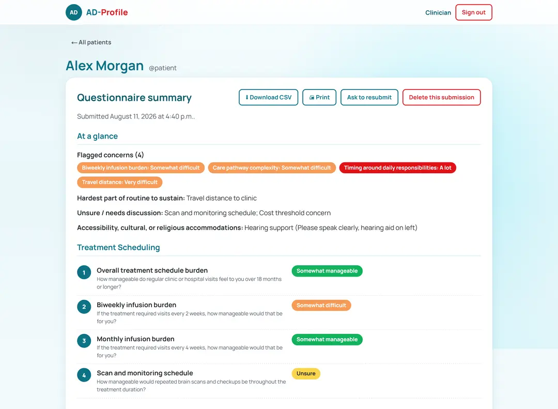The image size is (558, 409).
Task: Ask patient to resubmit
Action: 369,97
